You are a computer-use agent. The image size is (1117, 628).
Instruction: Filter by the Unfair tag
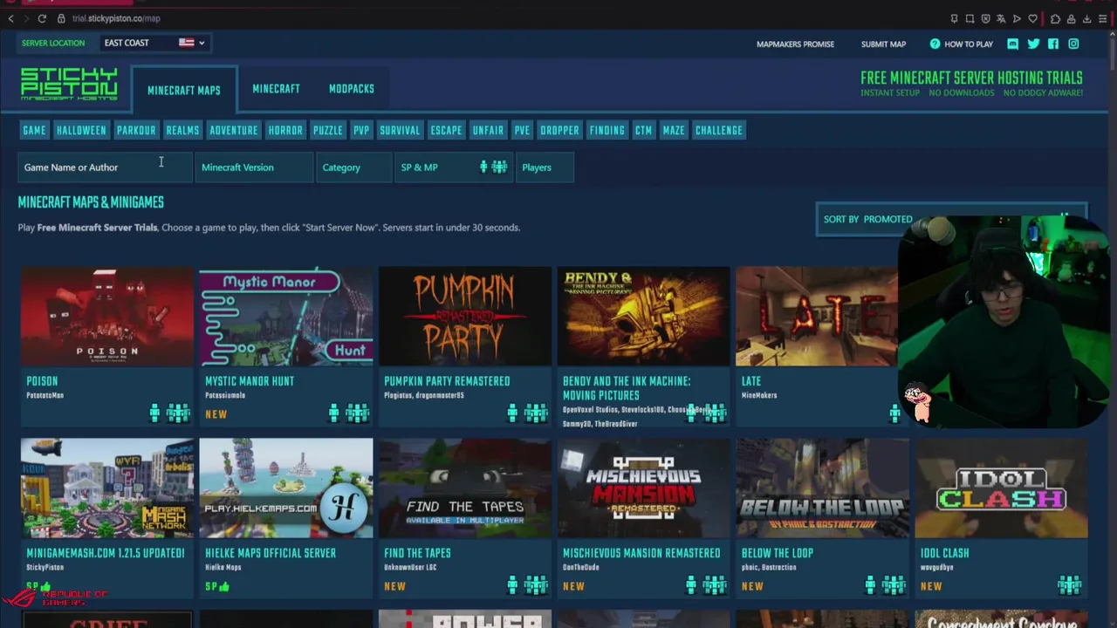488,130
